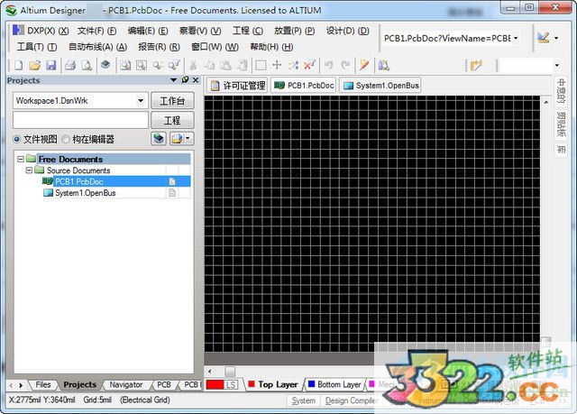Open the 剪贴板 side panel tab

tap(561, 124)
